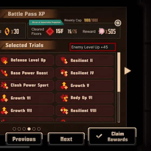
Task: Select the second page indicator dot
Action: 19,129
